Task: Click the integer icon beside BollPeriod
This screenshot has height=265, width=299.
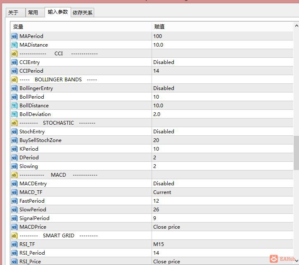Action: pos(14,97)
